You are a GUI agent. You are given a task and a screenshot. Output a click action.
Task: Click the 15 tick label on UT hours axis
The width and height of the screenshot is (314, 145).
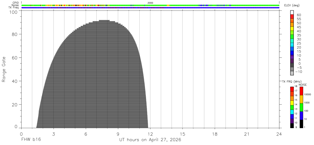pos(183,134)
